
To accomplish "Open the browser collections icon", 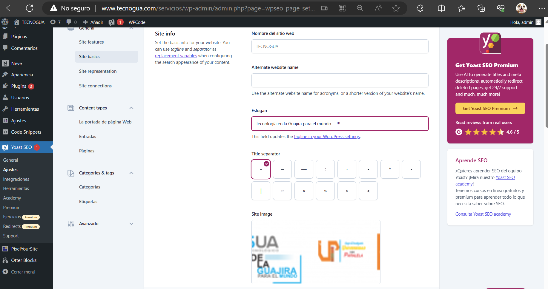I will tap(481, 8).
